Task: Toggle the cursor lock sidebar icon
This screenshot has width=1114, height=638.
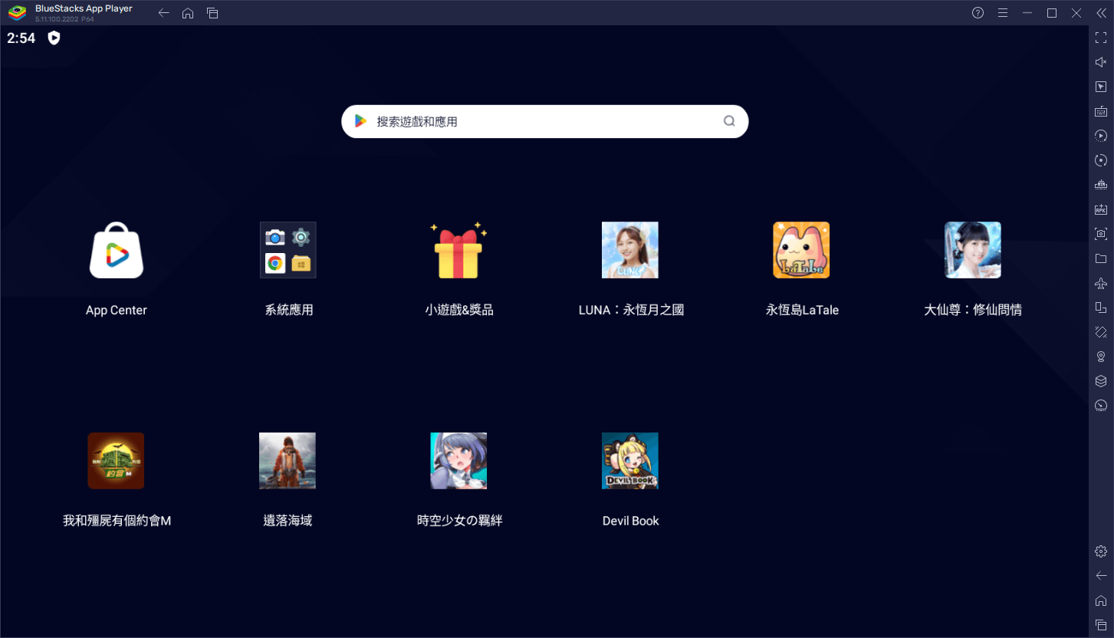Action: pos(1101,87)
